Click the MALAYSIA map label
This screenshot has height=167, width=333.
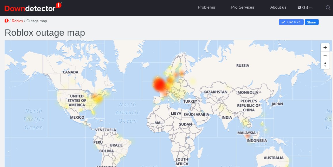(x=246, y=133)
